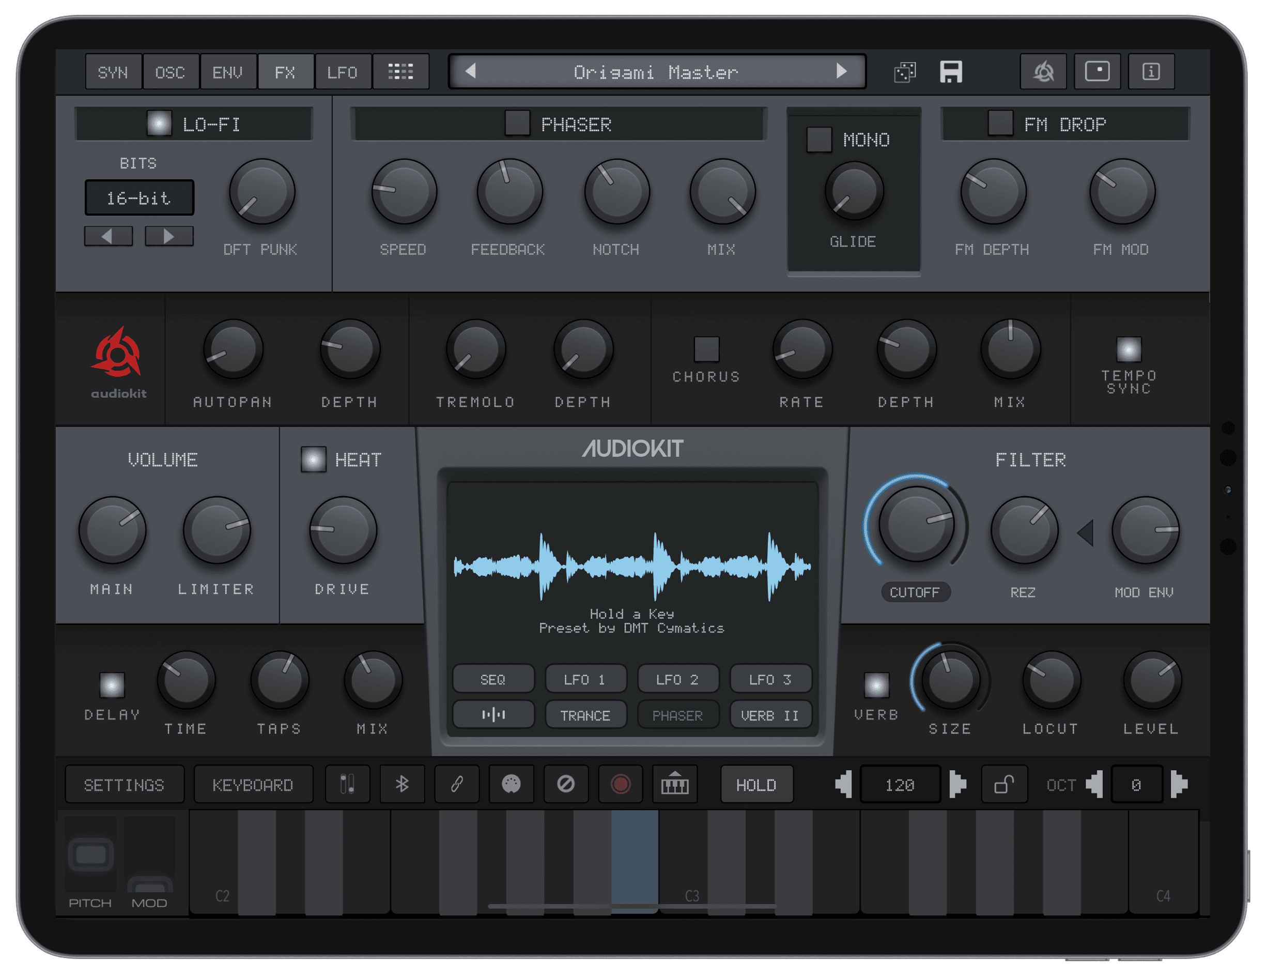Open the app info icon
Screen dimensions: 1266x977
coord(1151,72)
